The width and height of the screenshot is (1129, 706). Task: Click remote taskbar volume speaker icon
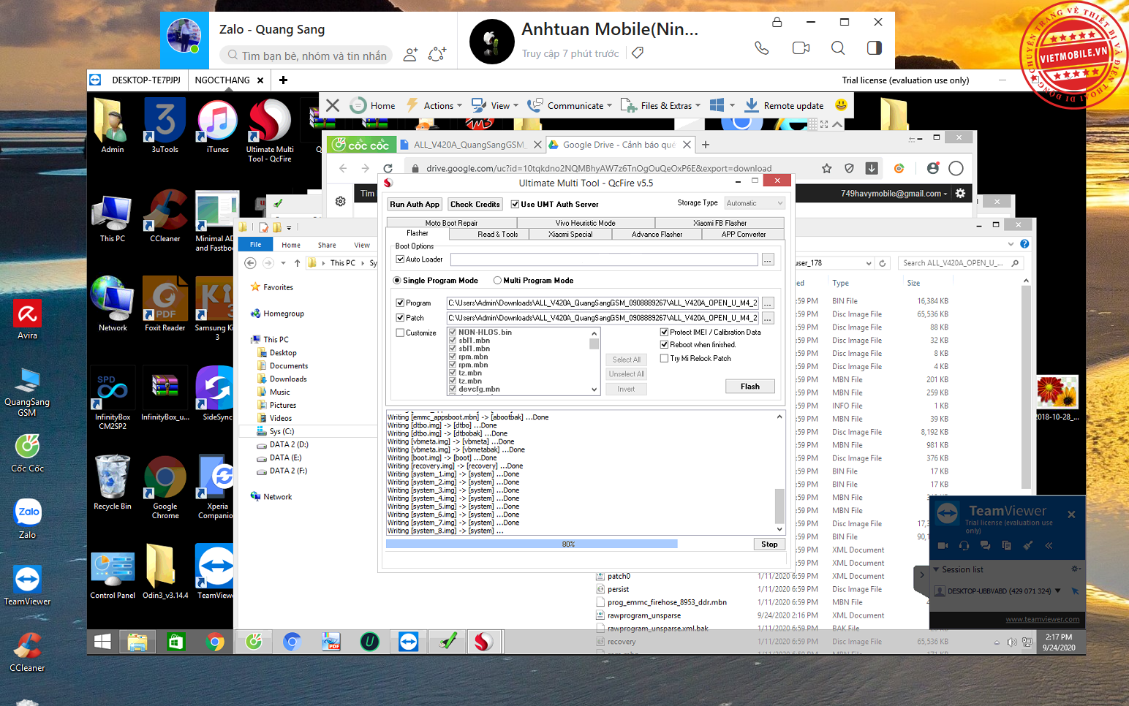pyautogui.click(x=1012, y=642)
